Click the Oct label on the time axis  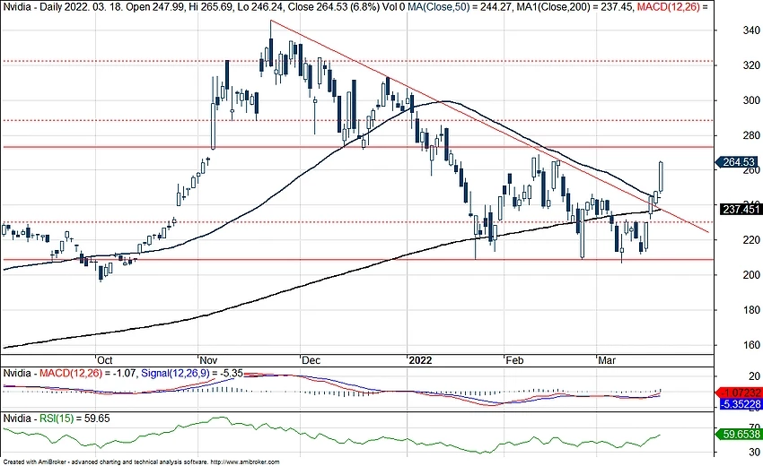105,360
